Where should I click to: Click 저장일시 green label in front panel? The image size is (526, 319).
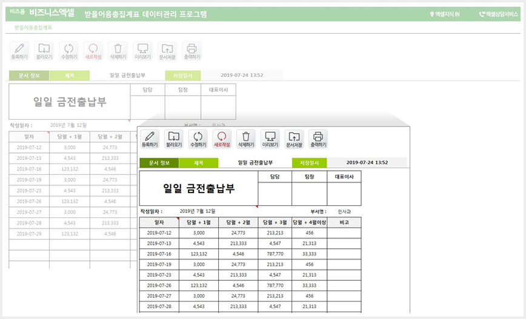coord(309,163)
